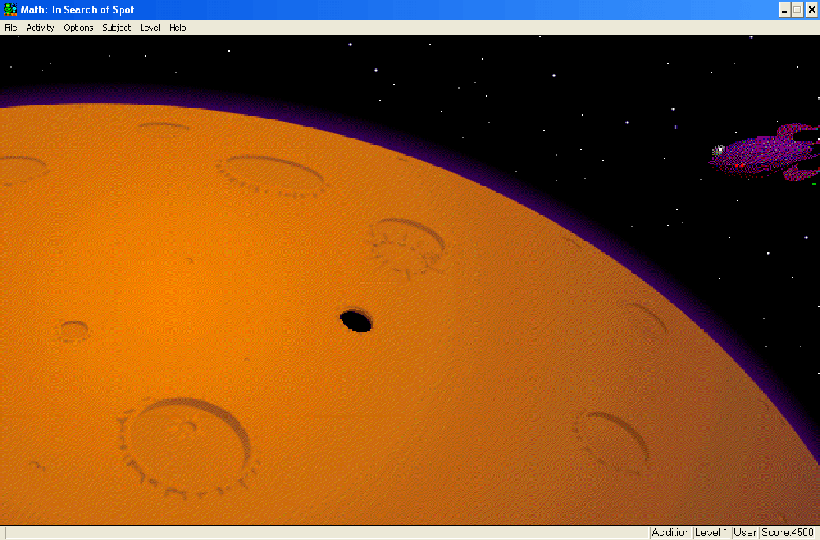
Task: Click the Score:4500 status bar entry
Action: [x=788, y=533]
